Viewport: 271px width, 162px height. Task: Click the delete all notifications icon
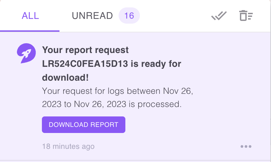(246, 16)
